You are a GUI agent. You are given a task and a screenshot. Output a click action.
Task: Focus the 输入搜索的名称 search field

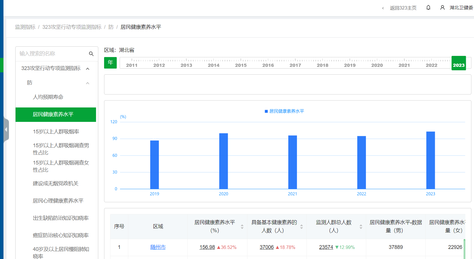coord(52,54)
